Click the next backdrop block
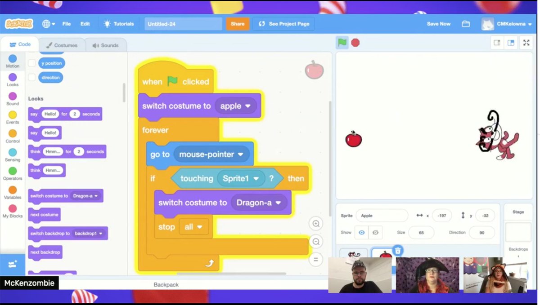The height and width of the screenshot is (305, 540). pos(45,252)
